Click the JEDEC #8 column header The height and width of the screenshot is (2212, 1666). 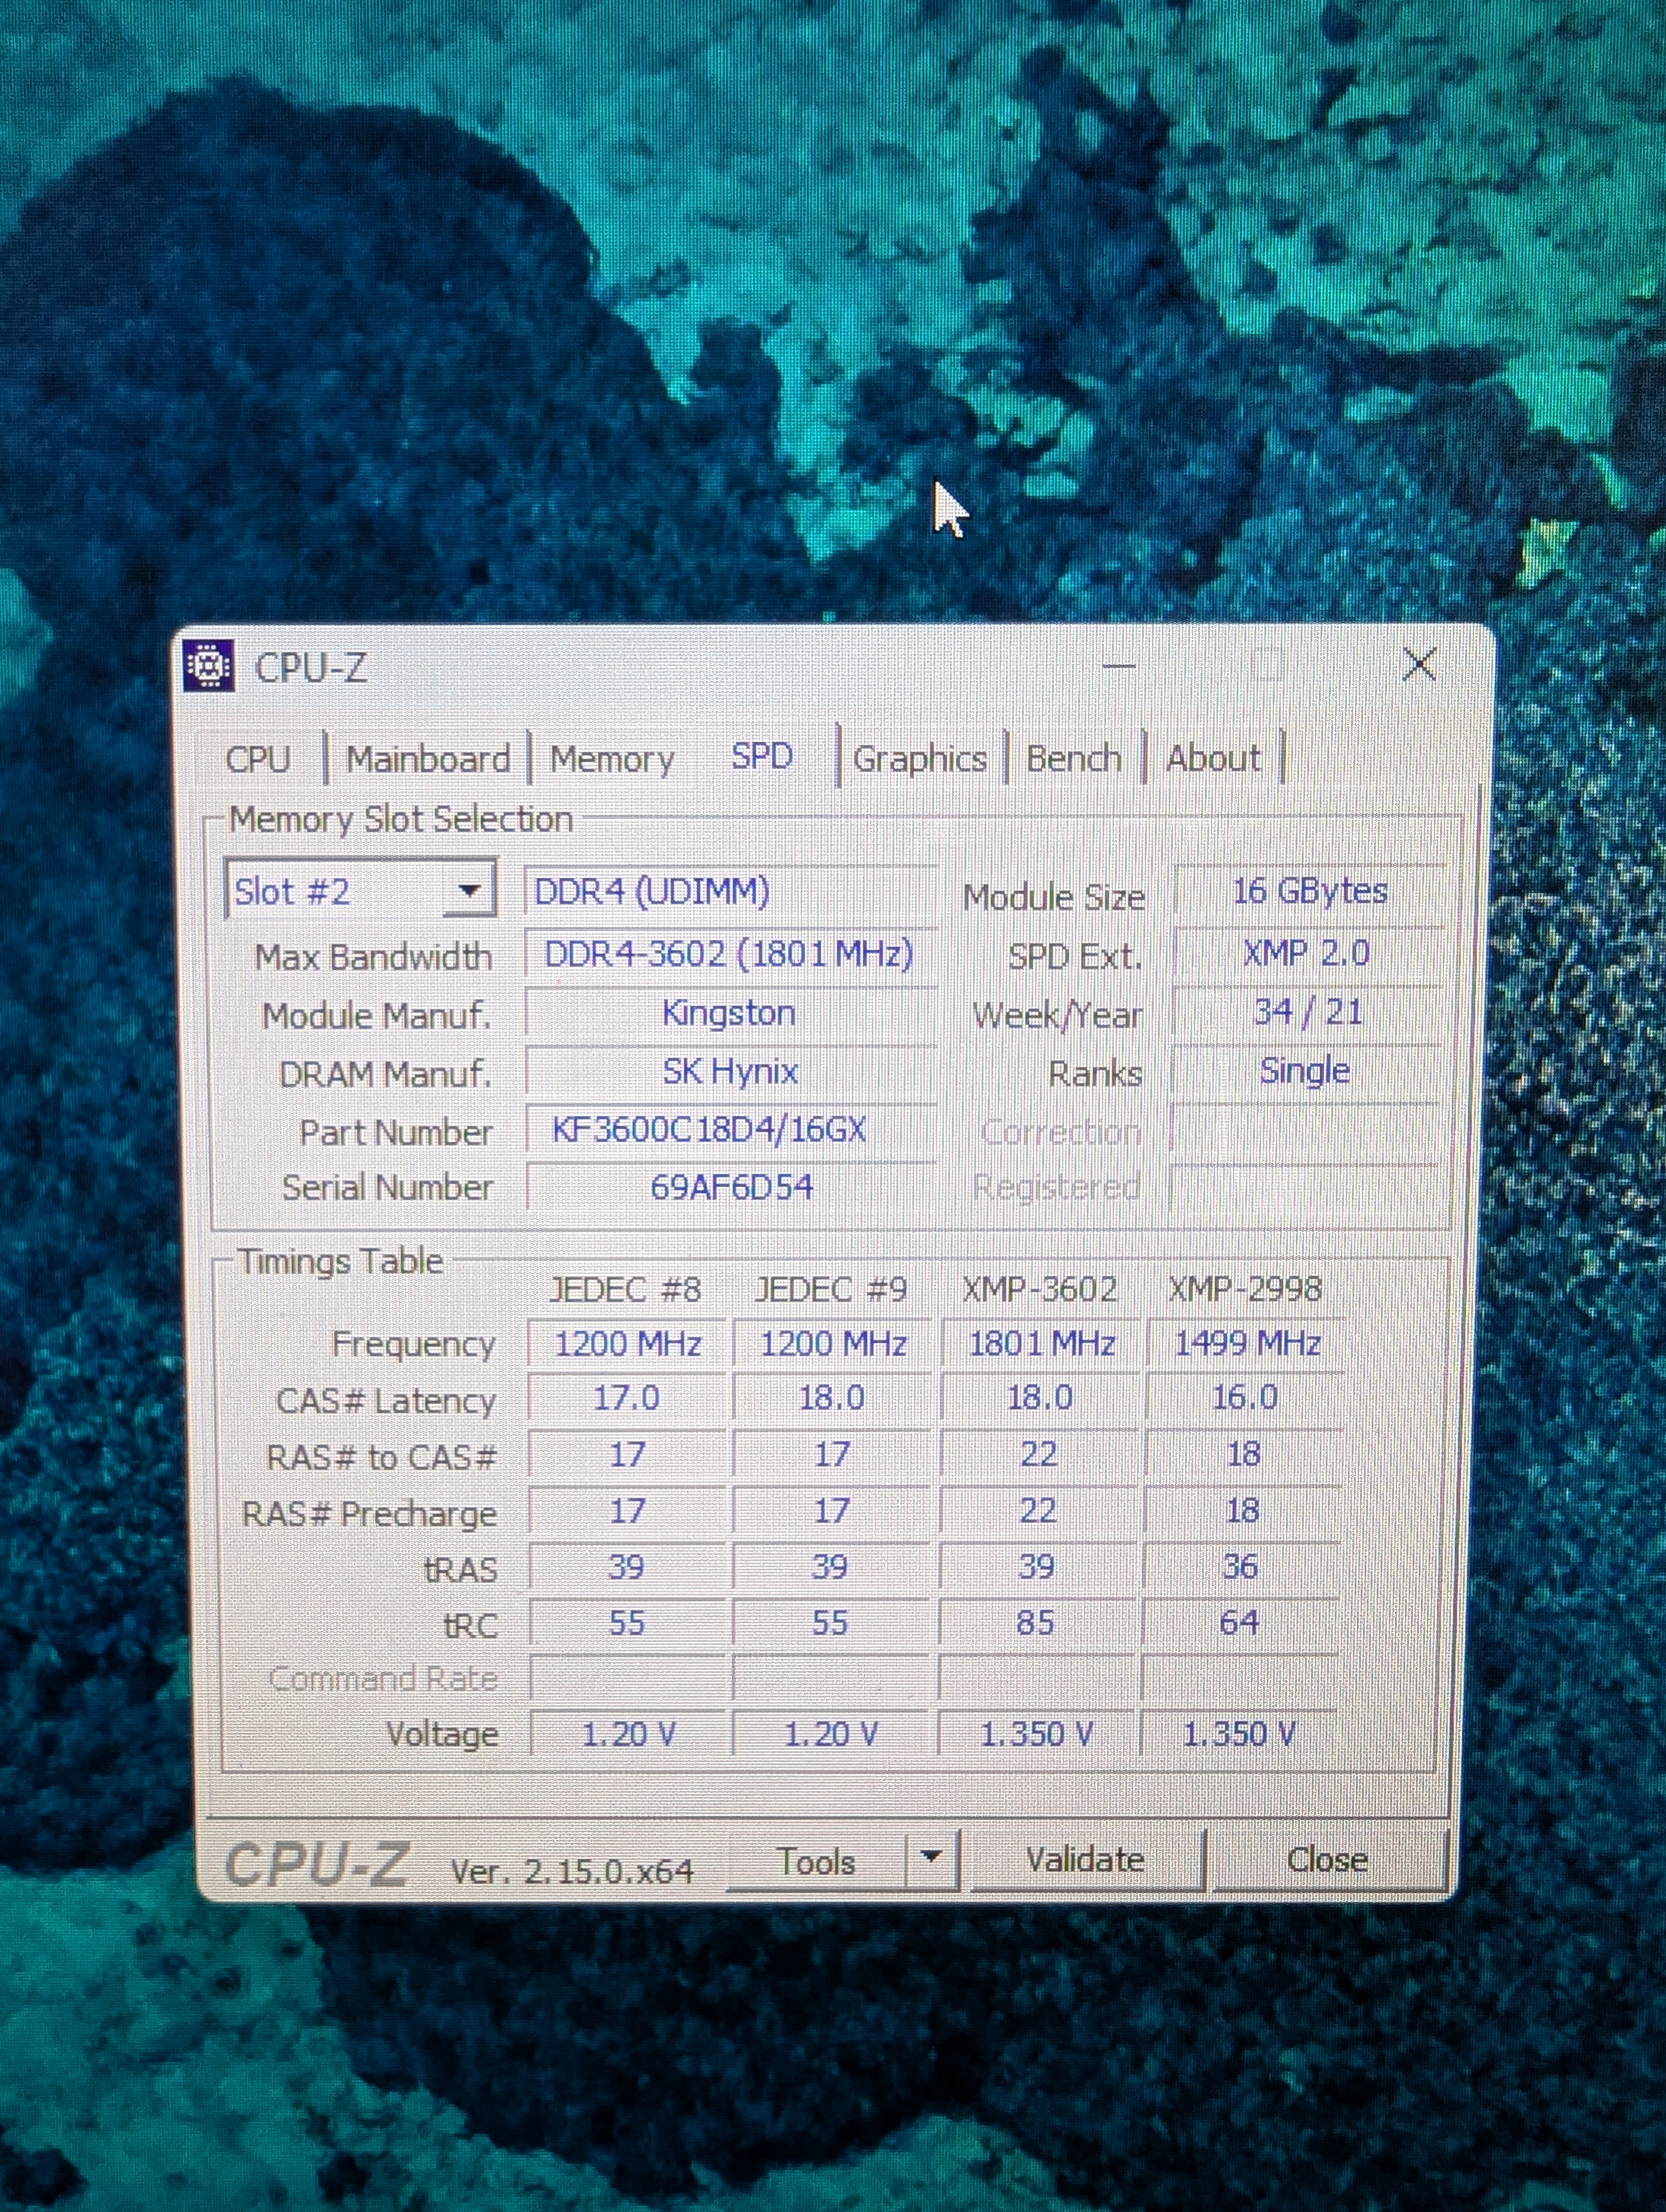[x=626, y=1290]
